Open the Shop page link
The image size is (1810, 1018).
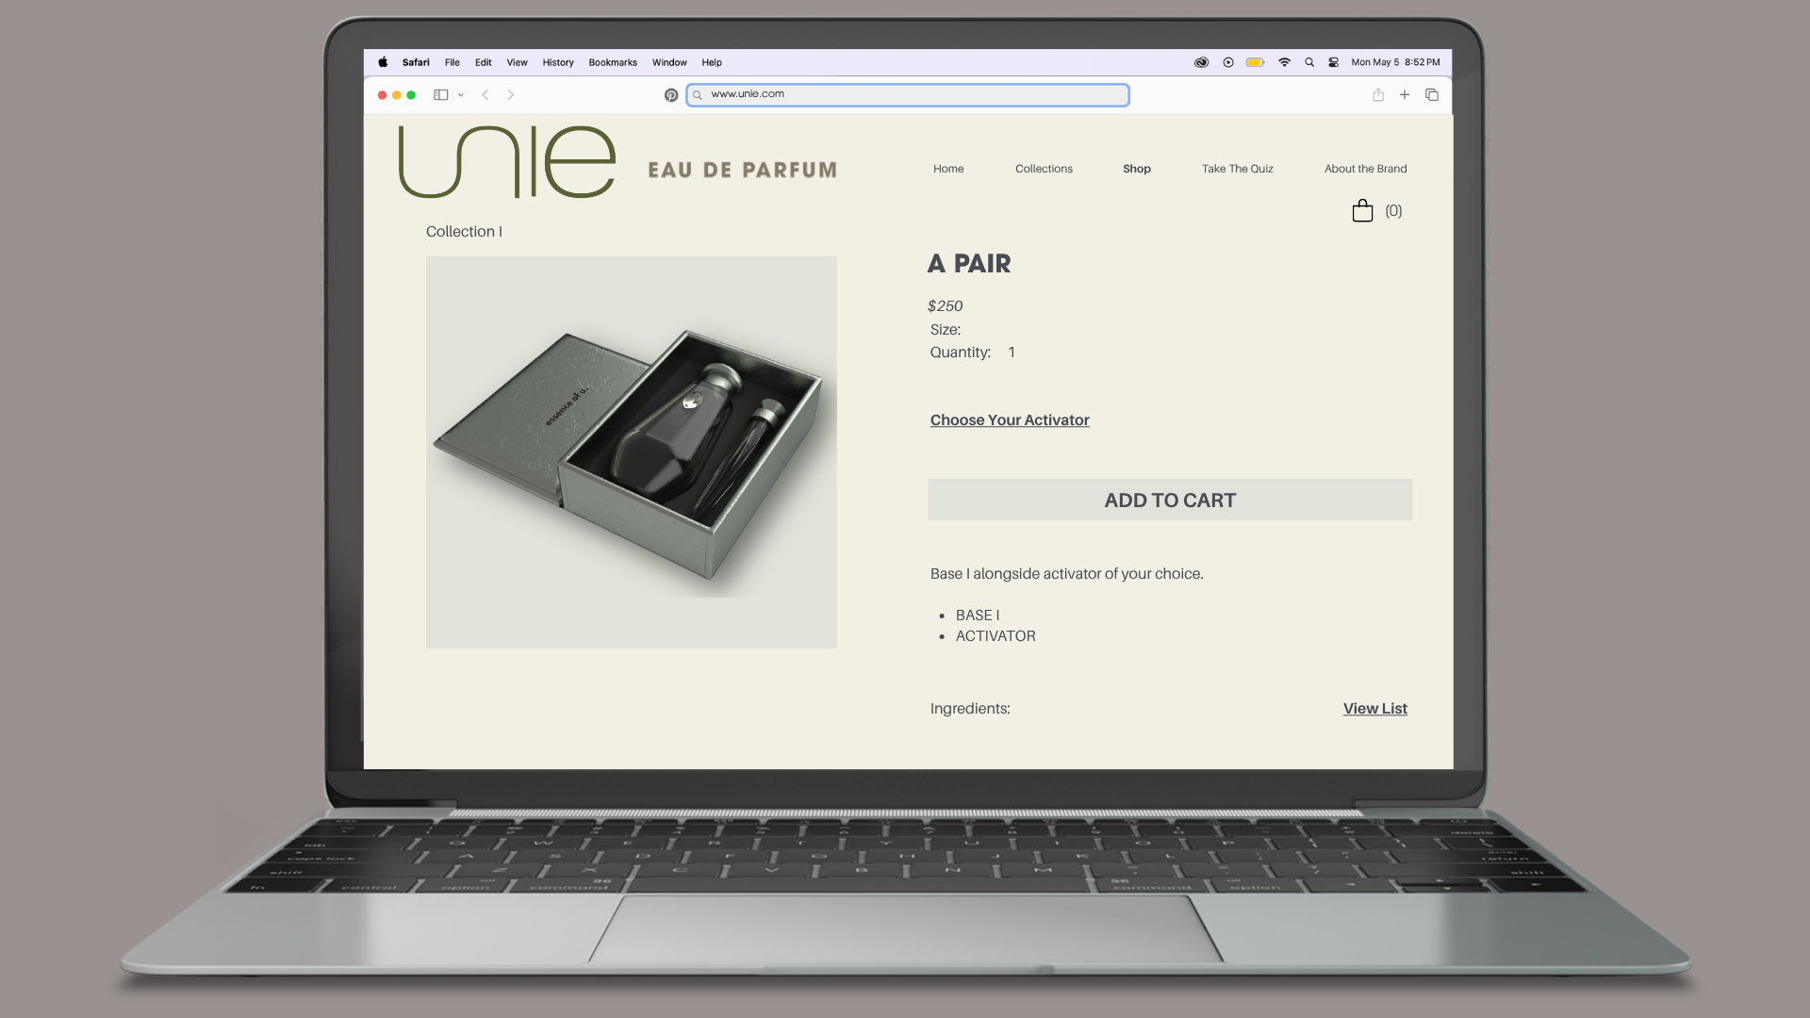[1137, 169]
